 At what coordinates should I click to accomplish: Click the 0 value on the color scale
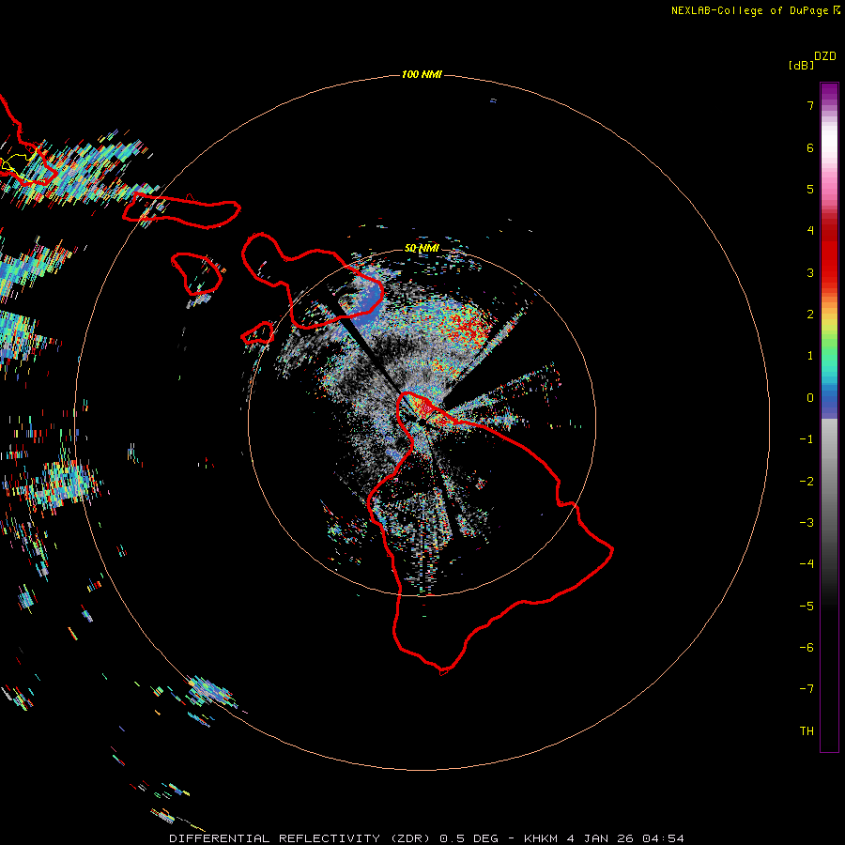click(810, 398)
